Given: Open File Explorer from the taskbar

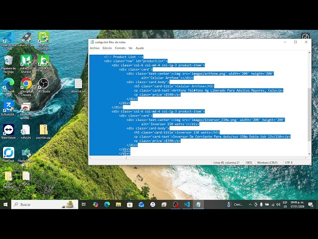Looking at the screenshot, I should [x=118, y=205].
